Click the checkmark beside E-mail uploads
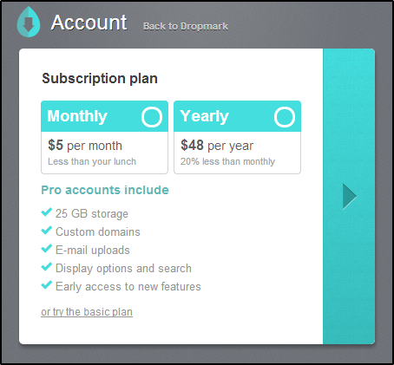The height and width of the screenshot is (365, 394). coord(47,249)
